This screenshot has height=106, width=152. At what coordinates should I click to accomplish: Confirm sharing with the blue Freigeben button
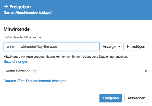coord(111,98)
